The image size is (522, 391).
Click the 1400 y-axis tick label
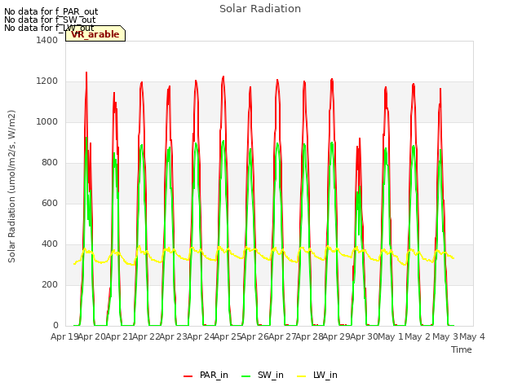click(x=47, y=41)
